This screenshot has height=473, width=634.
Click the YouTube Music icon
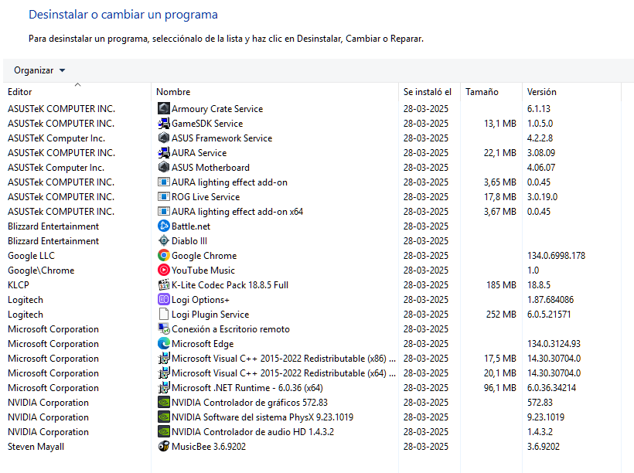[x=164, y=271]
